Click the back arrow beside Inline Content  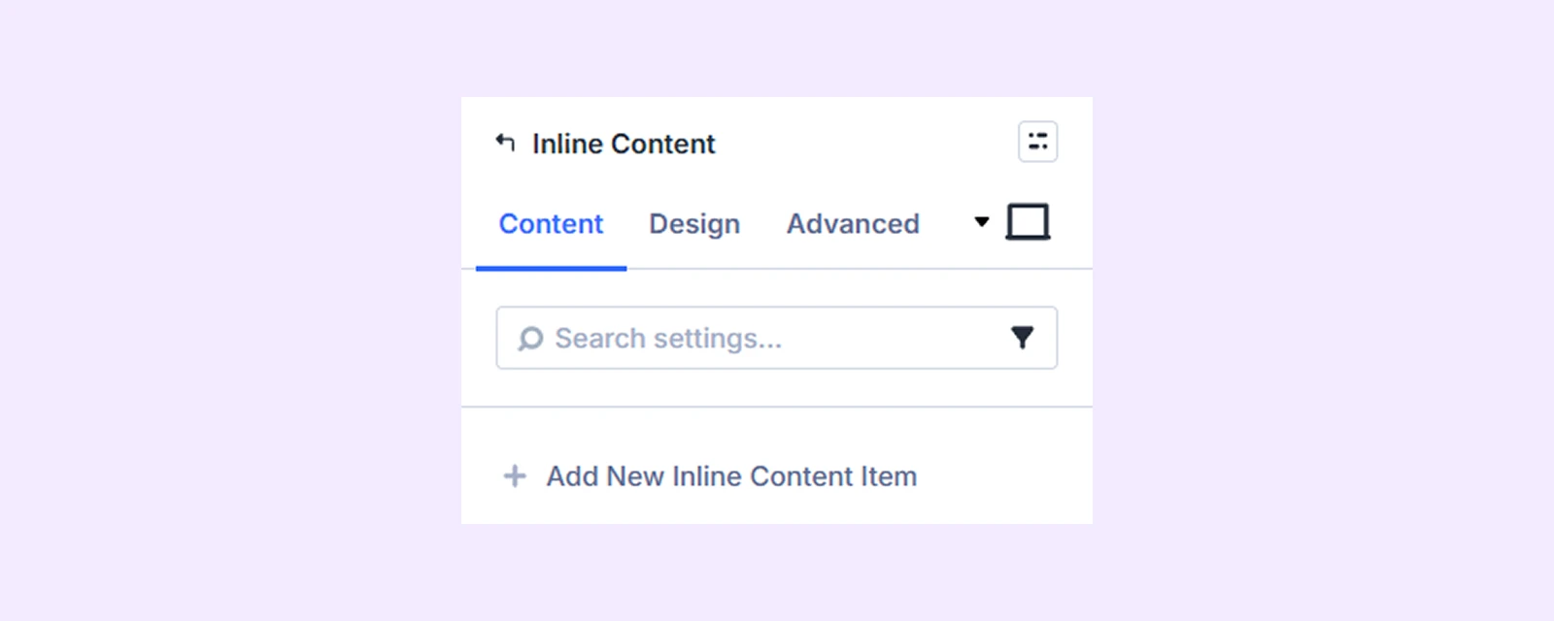pyautogui.click(x=505, y=144)
